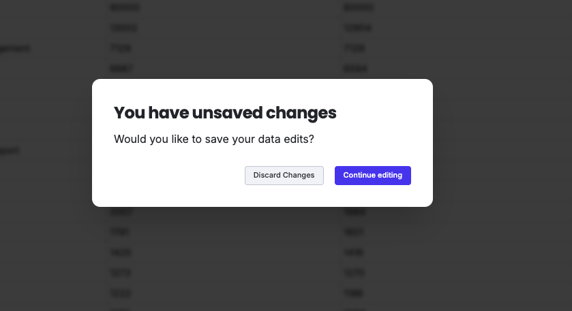Click the blurred "1416" cell in the right column
This screenshot has width=572, height=311.
click(355, 252)
